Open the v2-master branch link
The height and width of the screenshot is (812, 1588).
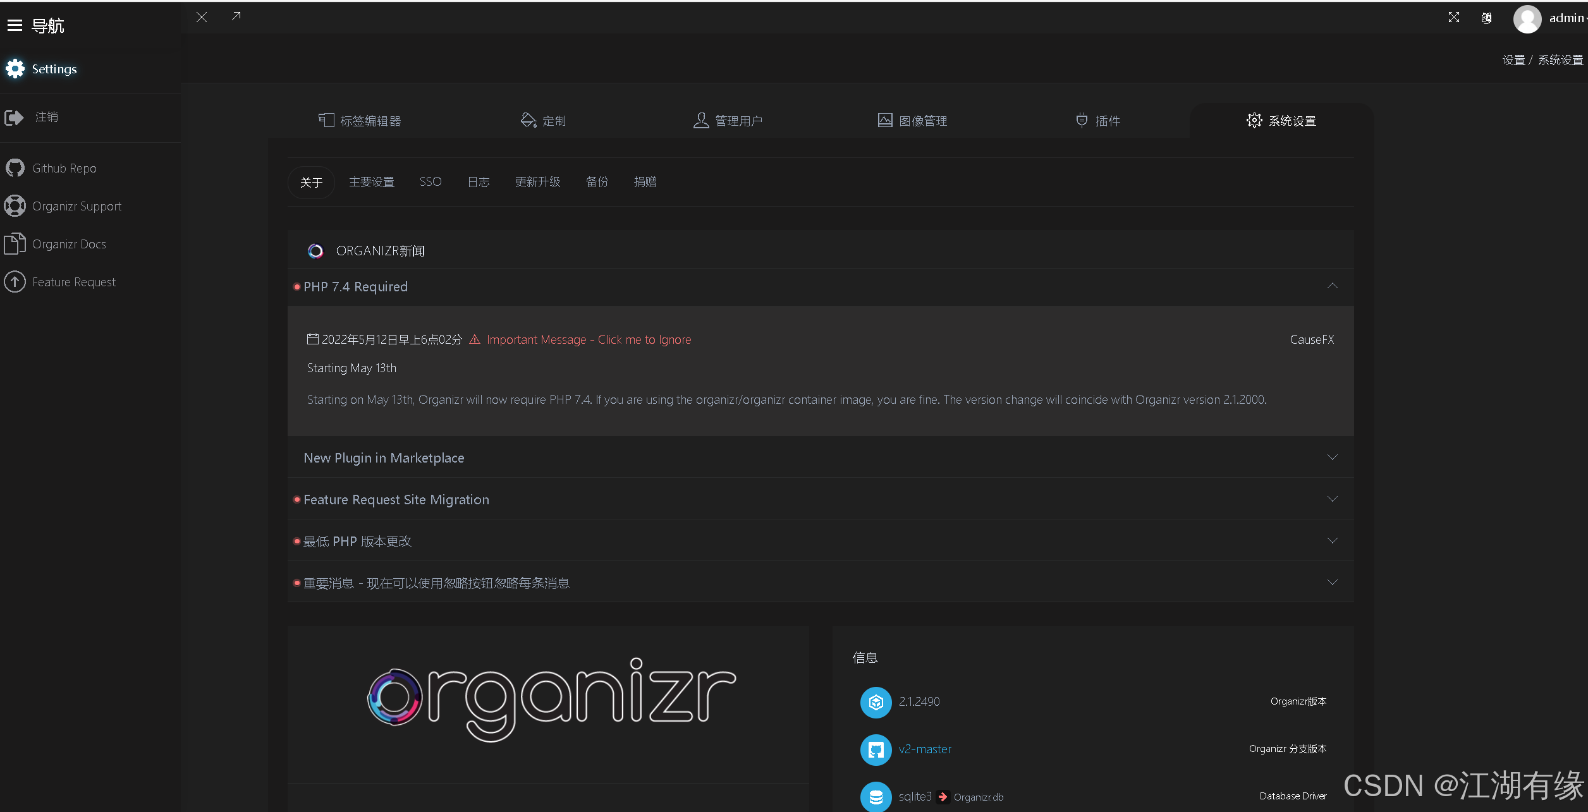[x=925, y=749]
